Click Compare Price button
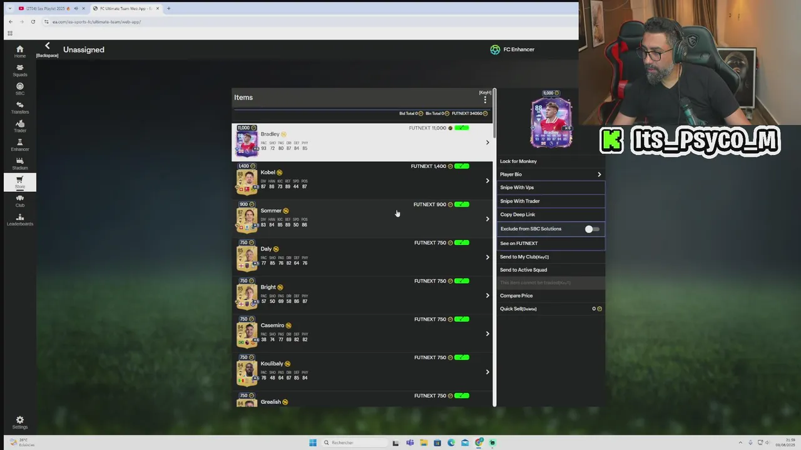The image size is (801, 450). coord(551,296)
